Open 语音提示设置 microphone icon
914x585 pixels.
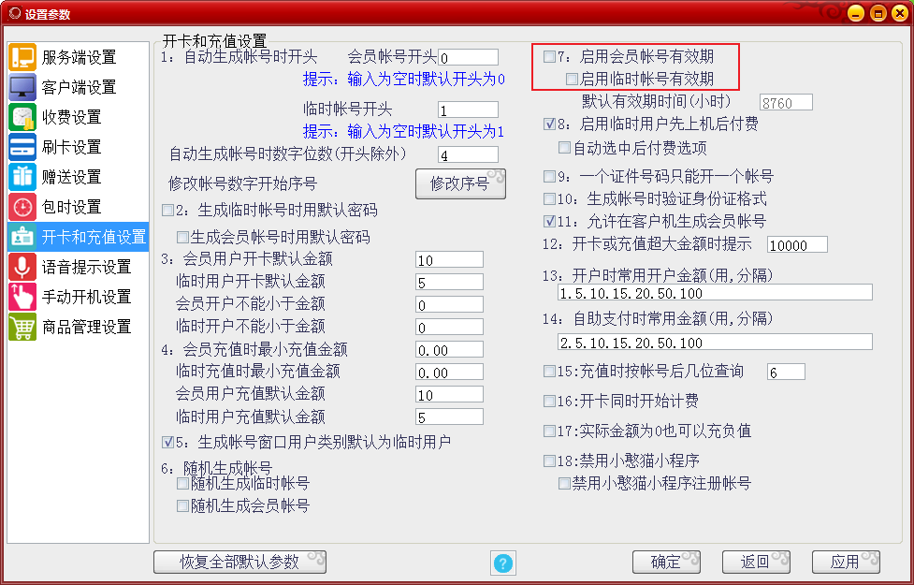[22, 267]
